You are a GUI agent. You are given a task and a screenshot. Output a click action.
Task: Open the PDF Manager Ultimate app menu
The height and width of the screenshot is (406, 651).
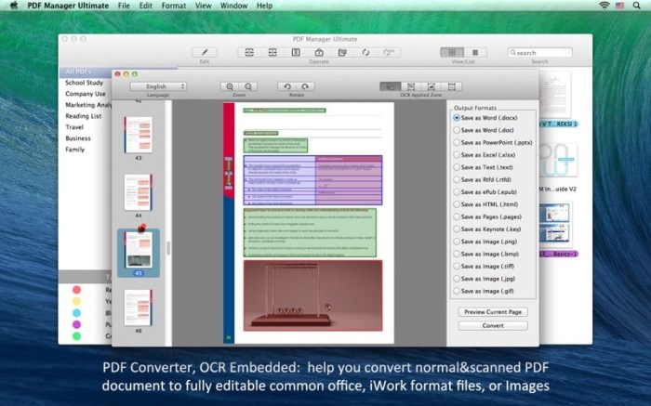pos(68,6)
